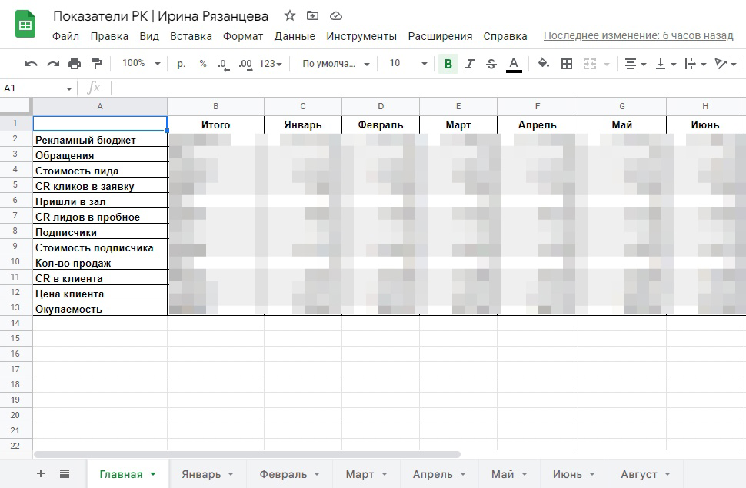This screenshot has width=746, height=488.
Task: Open the Вид menu
Action: (149, 36)
